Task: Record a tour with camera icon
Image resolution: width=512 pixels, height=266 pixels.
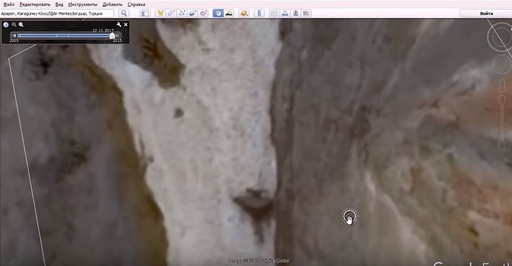Action: (x=203, y=13)
